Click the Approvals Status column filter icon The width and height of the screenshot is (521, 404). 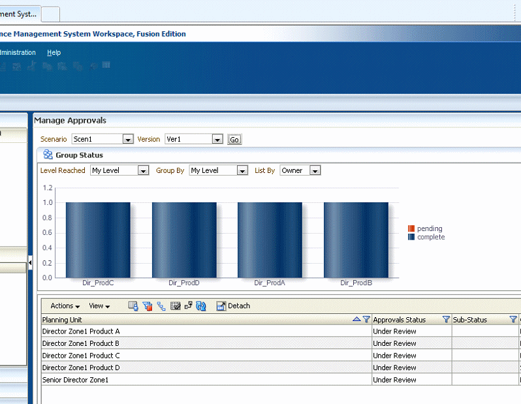coord(447,319)
